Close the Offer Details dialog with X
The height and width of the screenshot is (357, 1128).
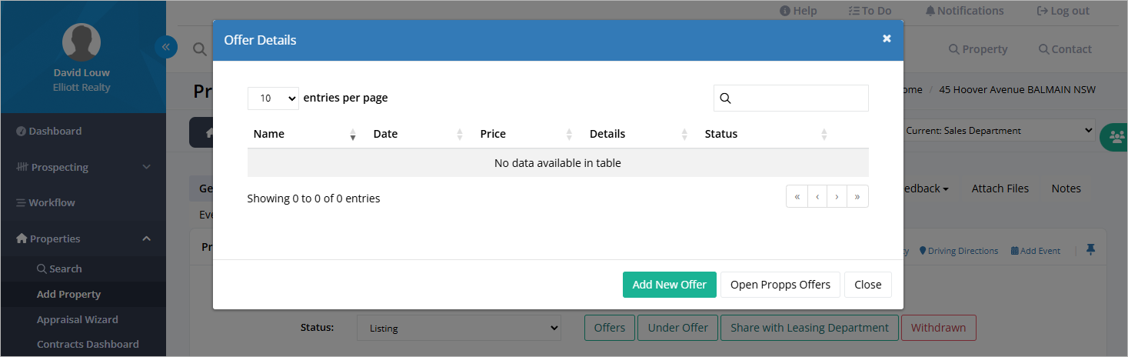pyautogui.click(x=887, y=38)
